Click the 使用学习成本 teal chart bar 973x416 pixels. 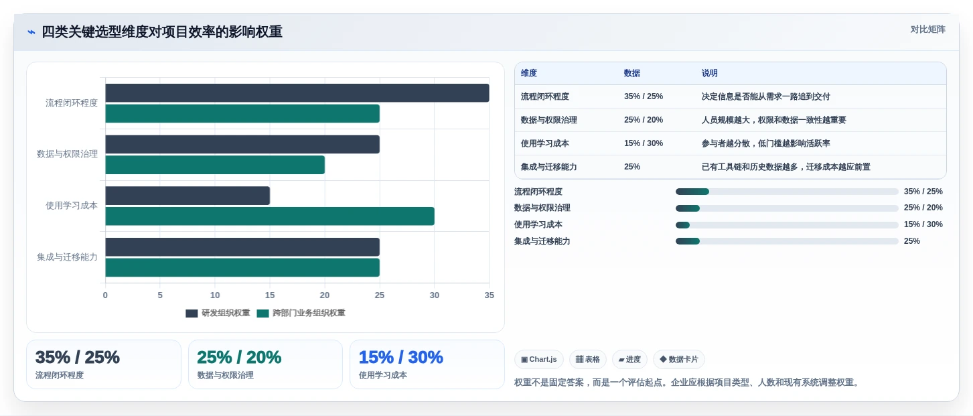point(270,216)
